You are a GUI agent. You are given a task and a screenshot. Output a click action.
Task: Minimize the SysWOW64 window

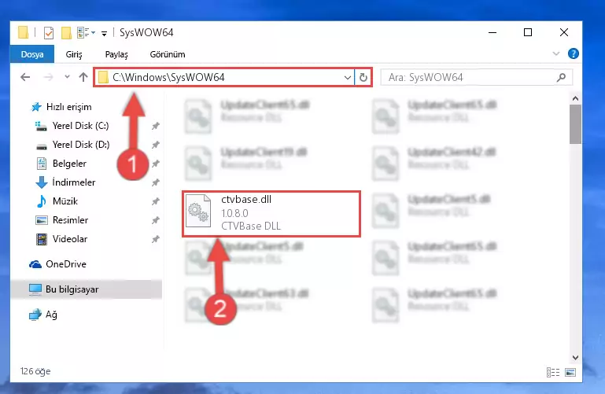click(492, 32)
